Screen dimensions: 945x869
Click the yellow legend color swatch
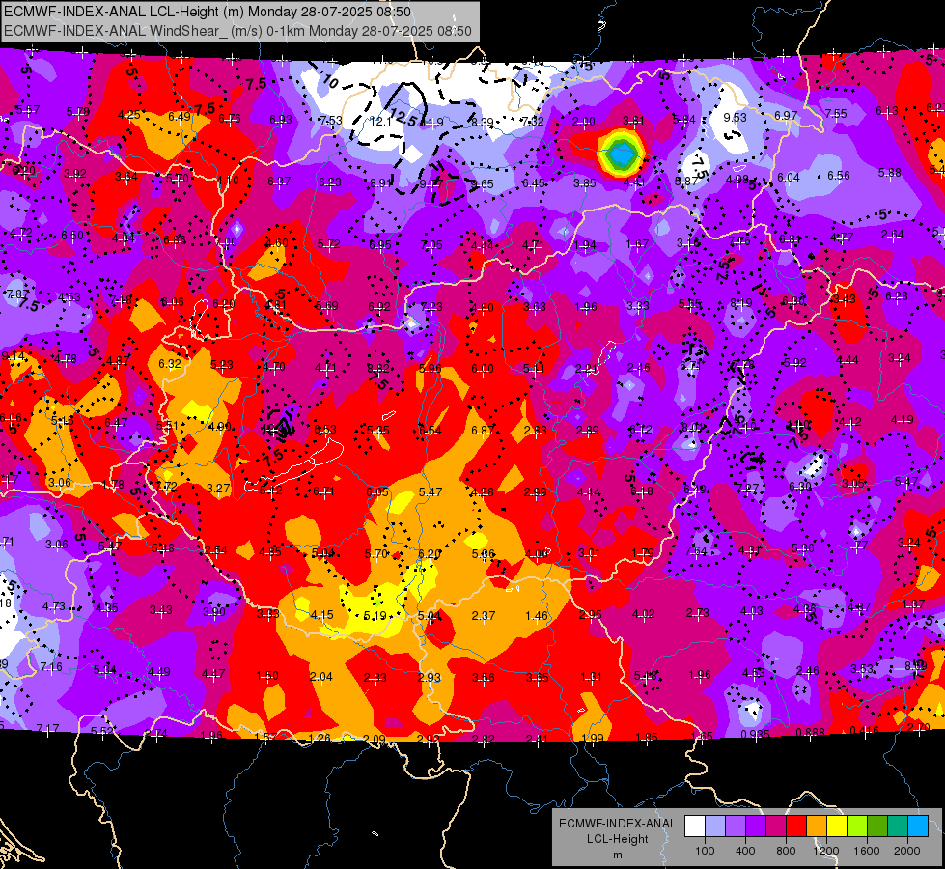coord(837,826)
